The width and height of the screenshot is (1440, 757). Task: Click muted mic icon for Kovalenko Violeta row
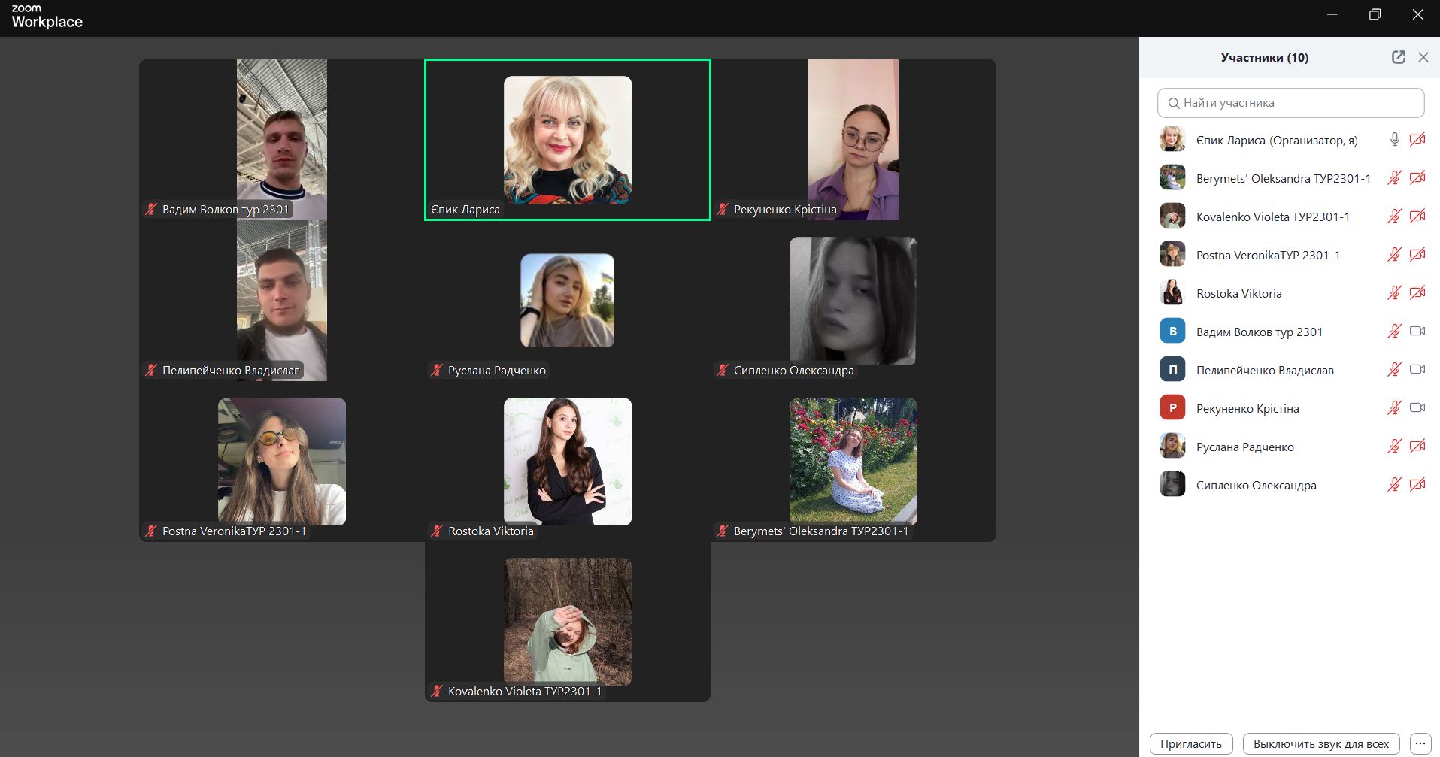[1394, 217]
